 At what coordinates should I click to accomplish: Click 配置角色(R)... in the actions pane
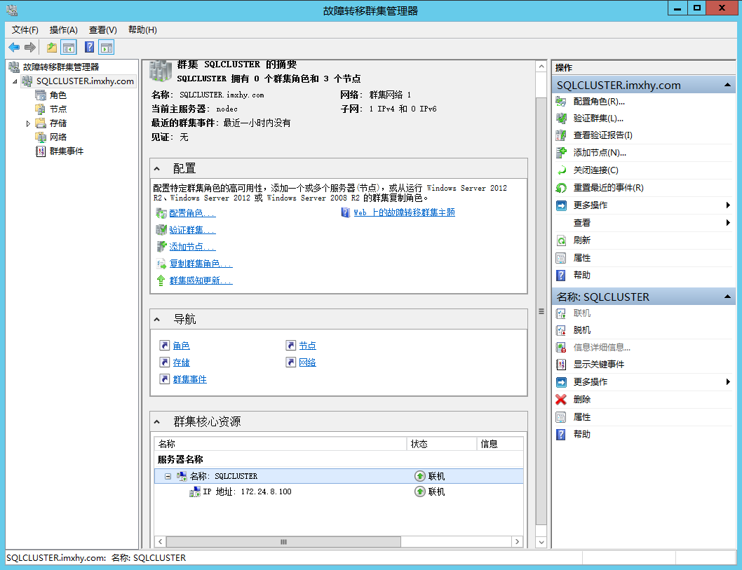(599, 101)
